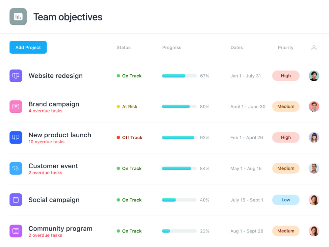Viewport: 329px width, 247px height.
Task: Click the Customer event assignee avatar
Action: click(x=314, y=168)
